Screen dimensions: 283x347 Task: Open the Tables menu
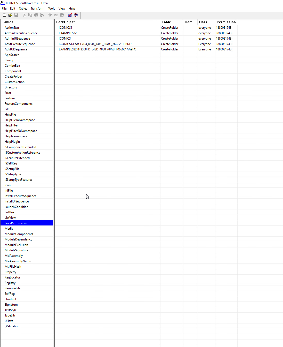coord(23,9)
